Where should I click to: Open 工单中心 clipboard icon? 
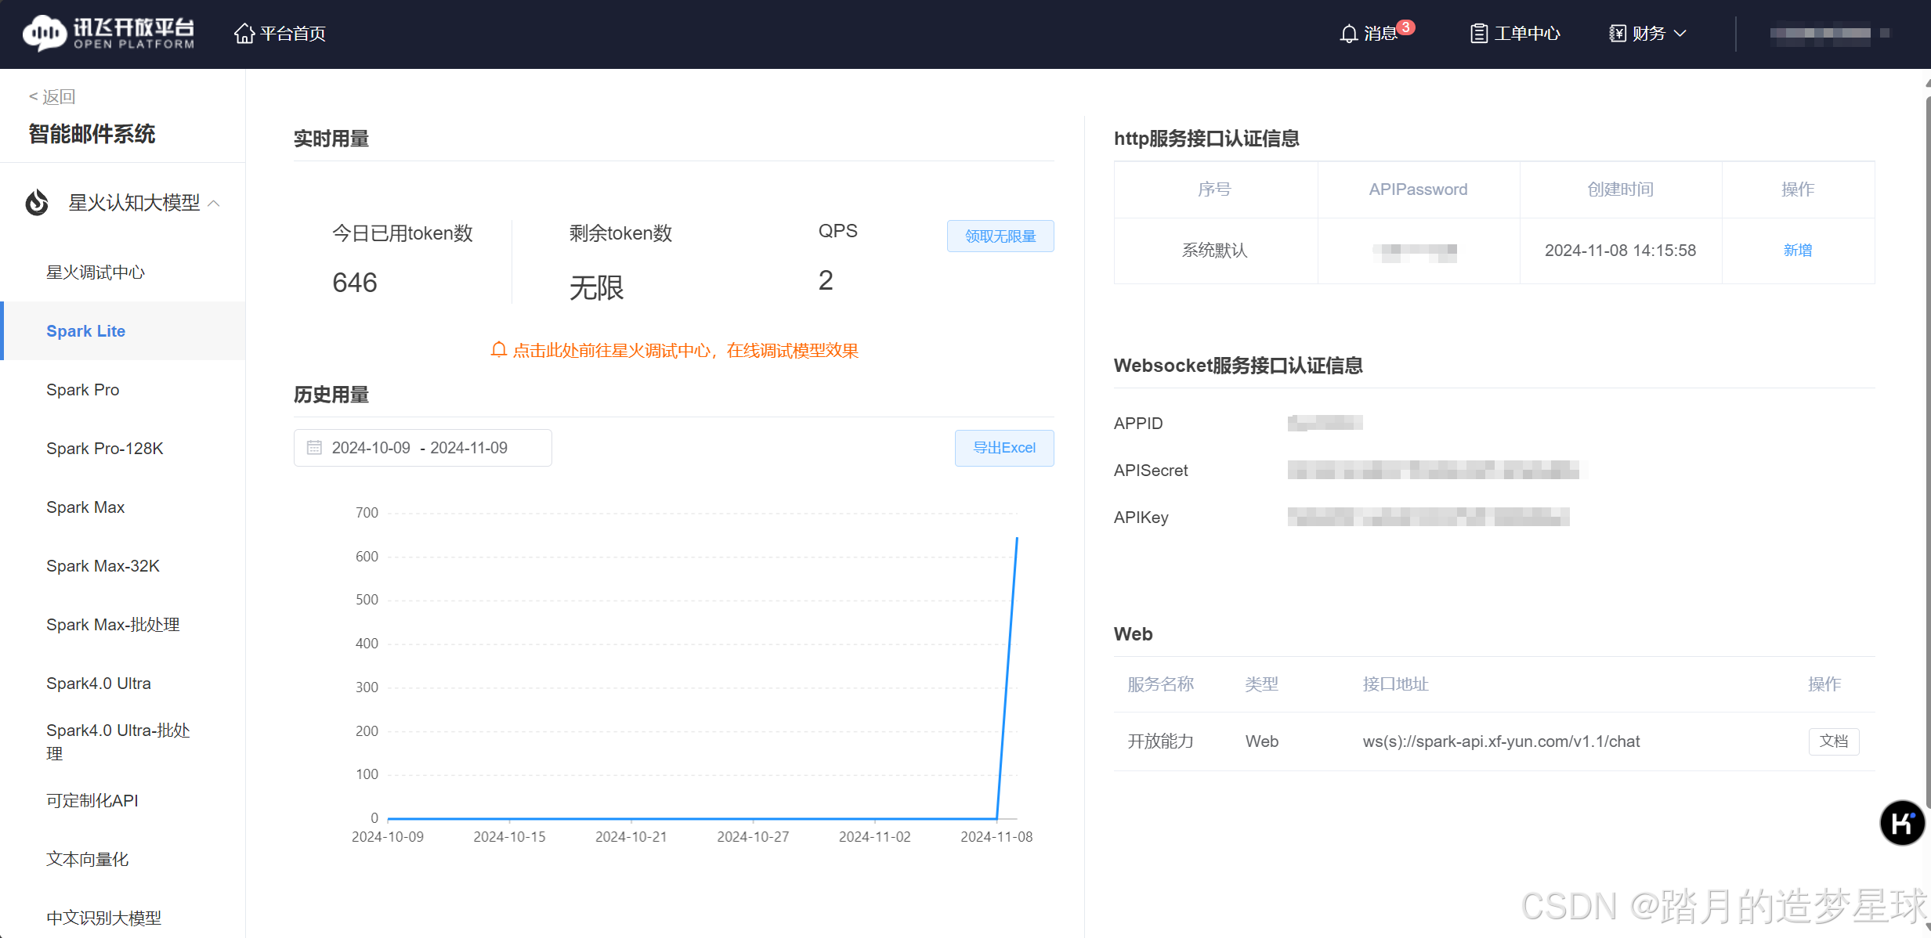pyautogui.click(x=1478, y=34)
